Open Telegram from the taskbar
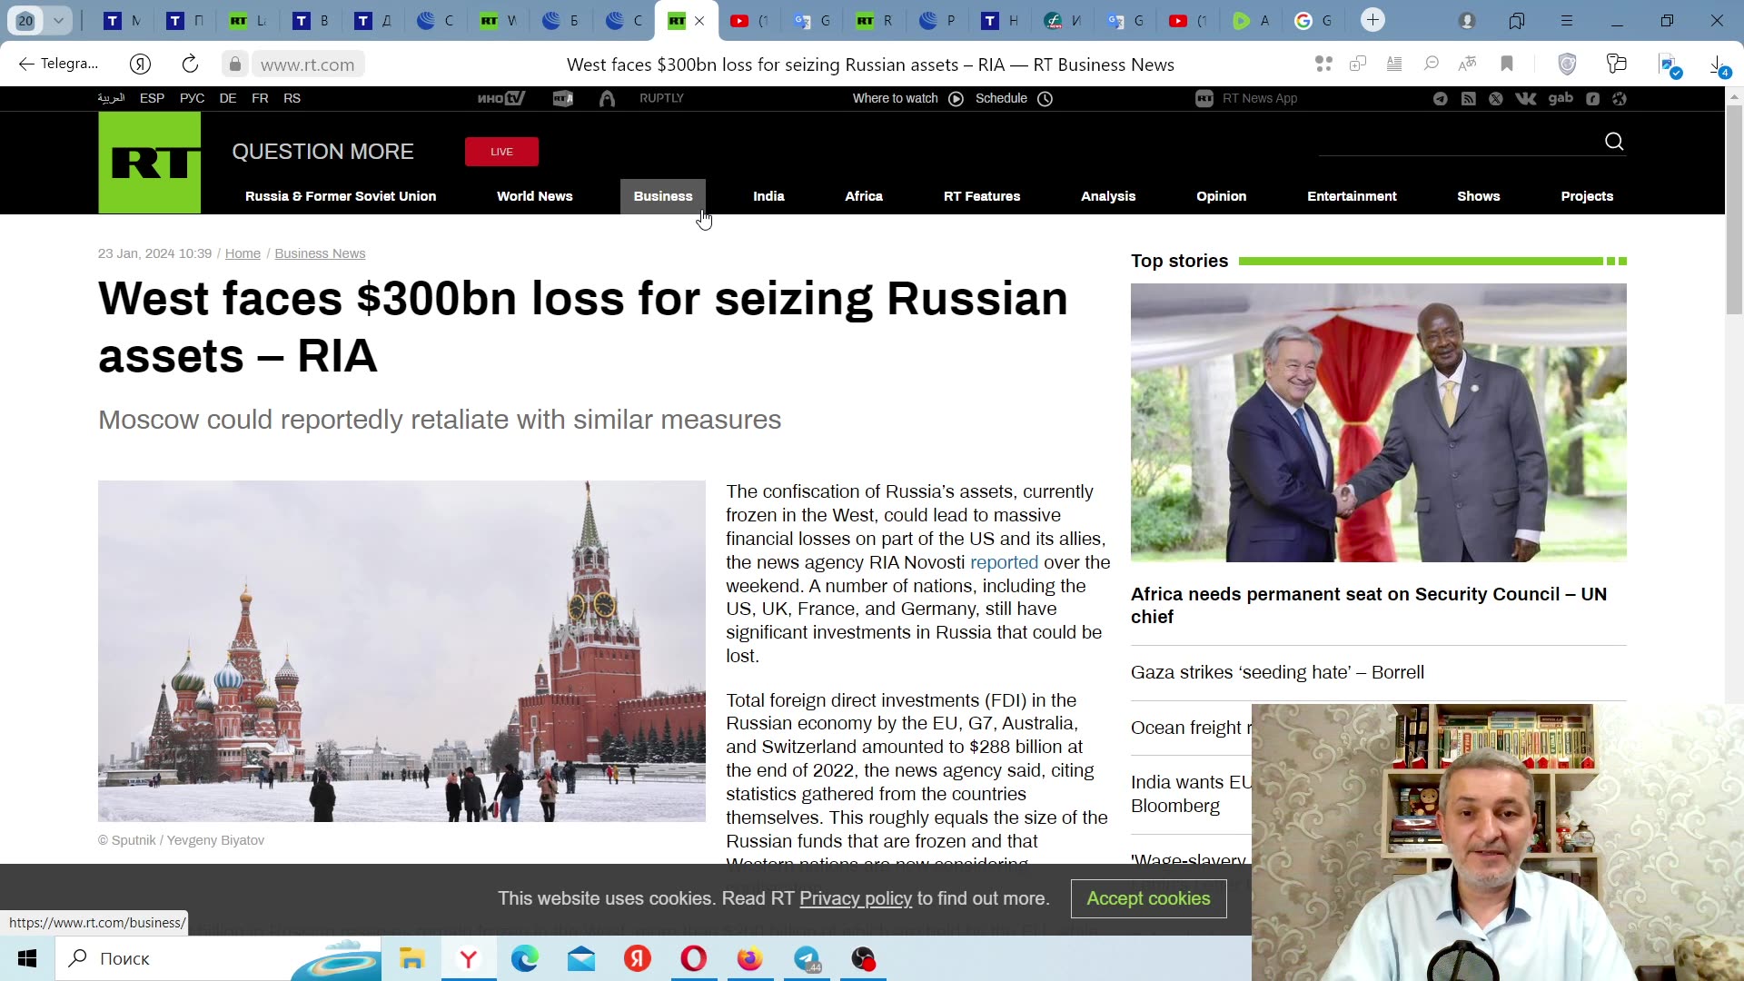This screenshot has width=1744, height=981. click(x=807, y=958)
